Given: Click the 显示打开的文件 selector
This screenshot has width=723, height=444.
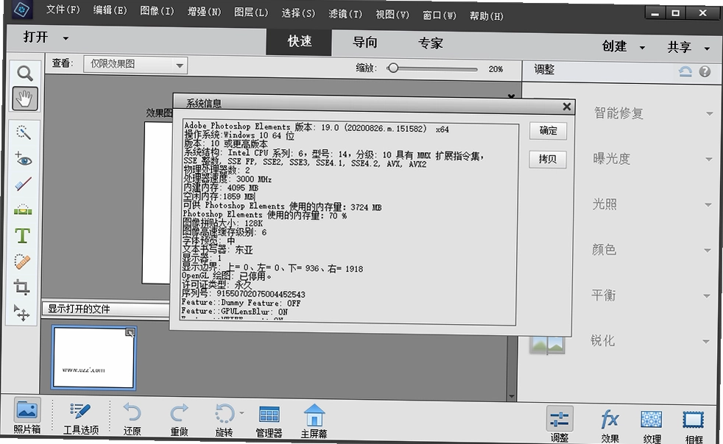Looking at the screenshot, I should click(x=106, y=309).
